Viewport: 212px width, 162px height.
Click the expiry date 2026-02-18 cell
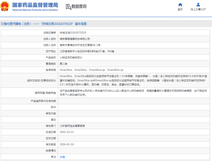click(x=66, y=144)
